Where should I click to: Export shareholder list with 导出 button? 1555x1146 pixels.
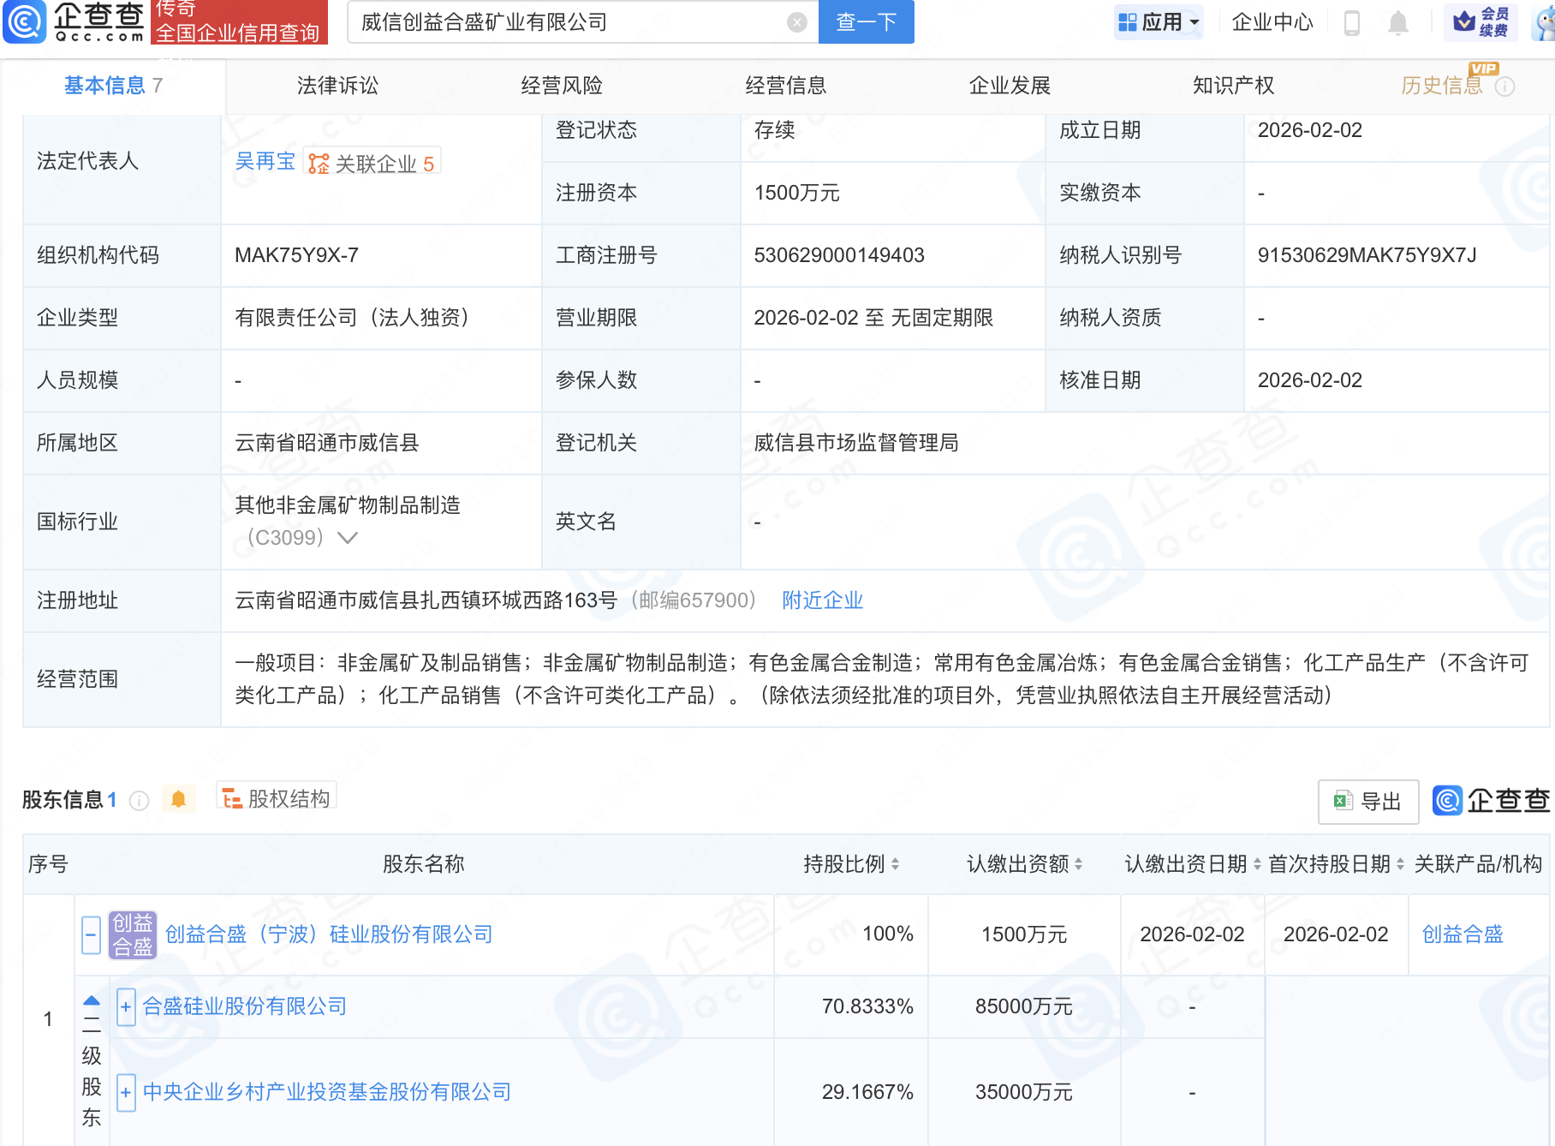point(1367,802)
